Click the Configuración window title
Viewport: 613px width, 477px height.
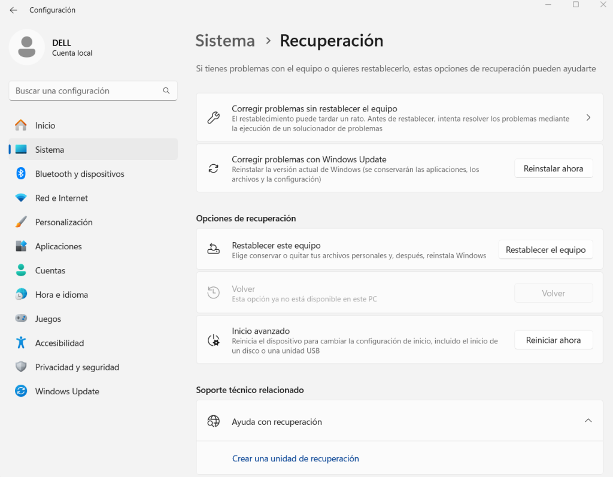click(x=53, y=10)
